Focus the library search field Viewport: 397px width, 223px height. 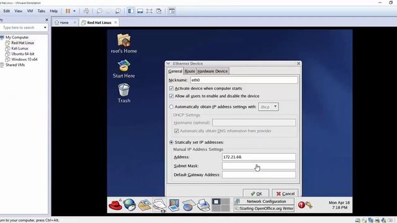22,27
